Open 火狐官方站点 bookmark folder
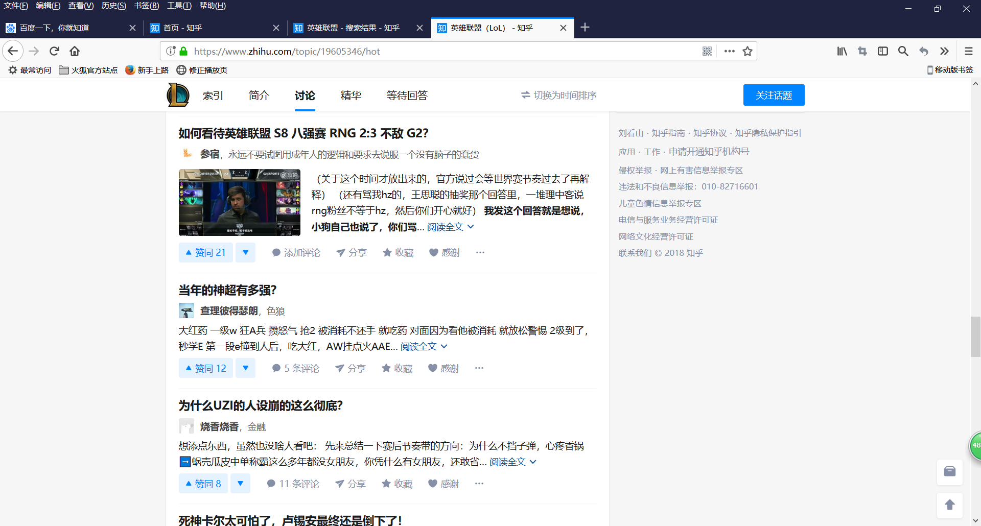The width and height of the screenshot is (981, 526). point(88,70)
